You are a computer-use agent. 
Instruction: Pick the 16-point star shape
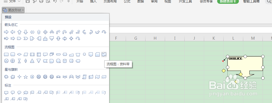39,77
